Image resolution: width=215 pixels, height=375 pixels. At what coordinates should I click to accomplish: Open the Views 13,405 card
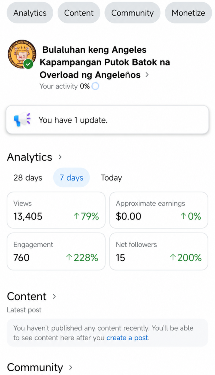click(x=56, y=210)
